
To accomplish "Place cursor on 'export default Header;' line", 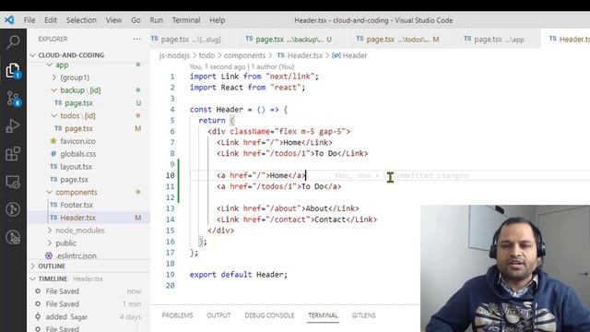I will [239, 275].
